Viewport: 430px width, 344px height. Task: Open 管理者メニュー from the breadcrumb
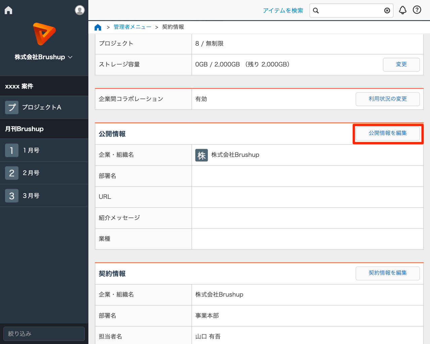pyautogui.click(x=132, y=27)
